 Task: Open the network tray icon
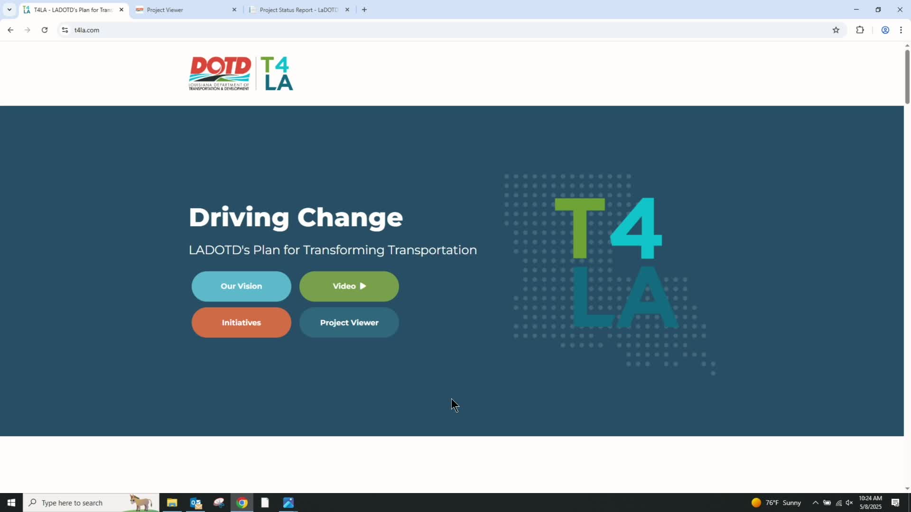click(x=839, y=503)
